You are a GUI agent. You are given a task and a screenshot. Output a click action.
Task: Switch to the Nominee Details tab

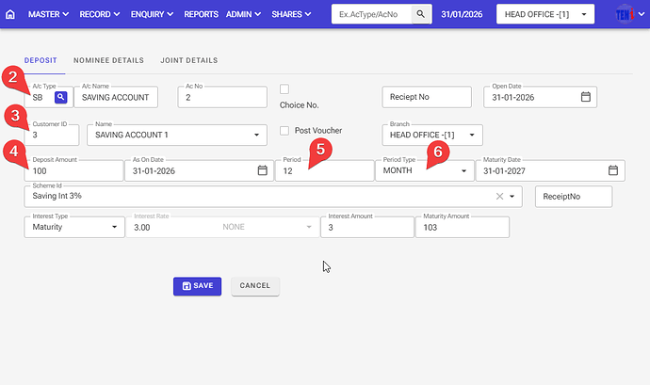click(x=108, y=60)
